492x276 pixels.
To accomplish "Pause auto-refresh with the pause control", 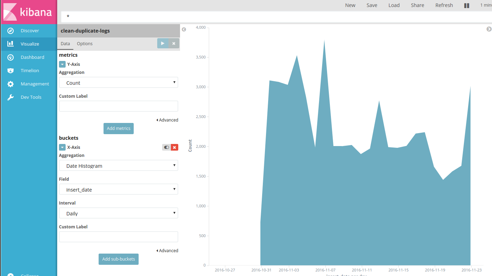I will 466,5.
